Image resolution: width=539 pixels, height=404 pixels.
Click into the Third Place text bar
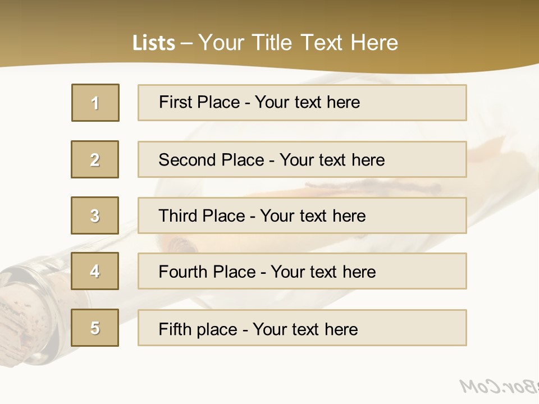click(x=302, y=215)
